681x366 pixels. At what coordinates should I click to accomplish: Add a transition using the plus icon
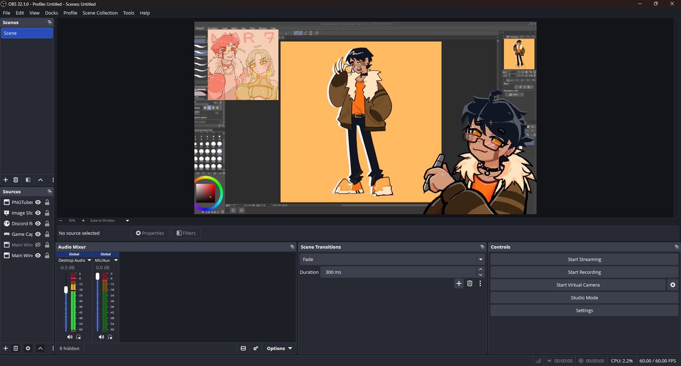[x=459, y=284]
